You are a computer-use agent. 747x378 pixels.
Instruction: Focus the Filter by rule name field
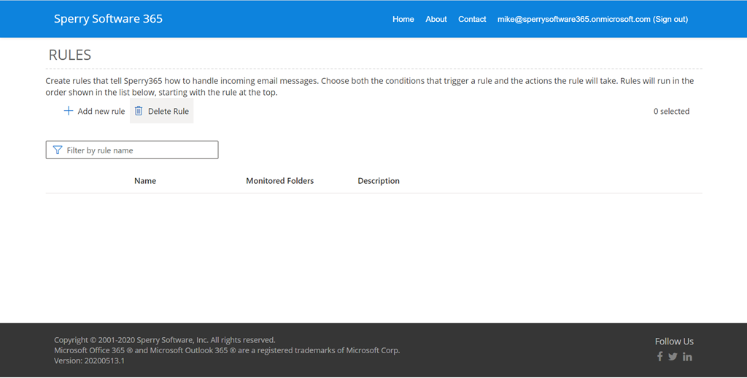point(132,150)
